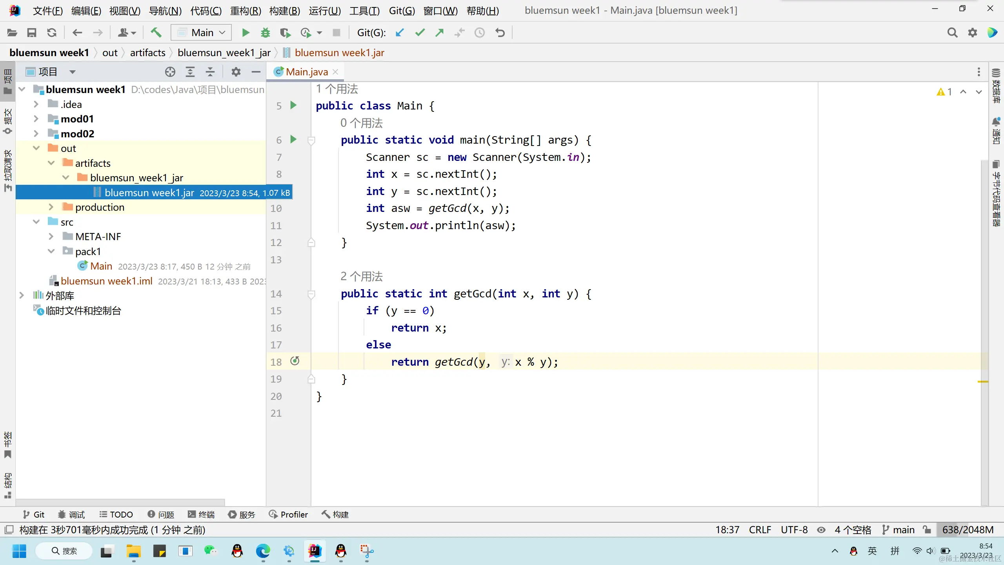The height and width of the screenshot is (565, 1004).
Task: Click the green Run button in toolbar
Action: tap(246, 33)
